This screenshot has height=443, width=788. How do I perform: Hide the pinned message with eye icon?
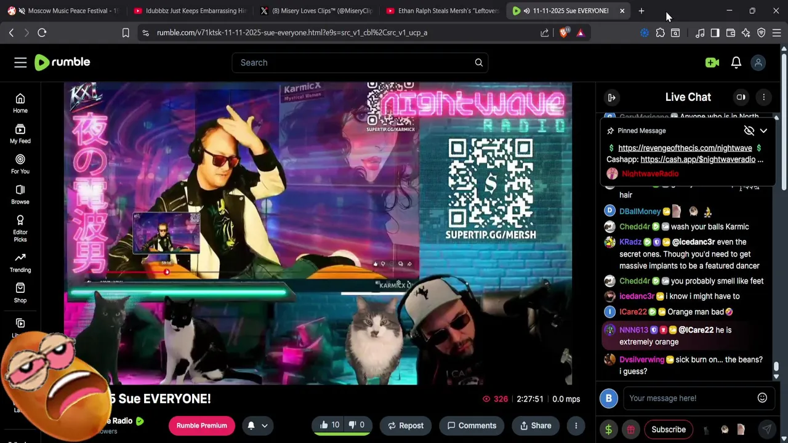click(749, 130)
